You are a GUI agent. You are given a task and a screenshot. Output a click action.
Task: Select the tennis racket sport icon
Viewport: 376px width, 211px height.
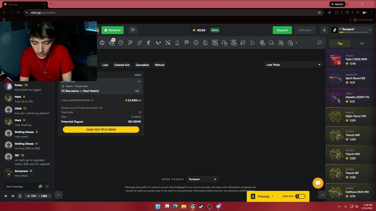(130, 43)
